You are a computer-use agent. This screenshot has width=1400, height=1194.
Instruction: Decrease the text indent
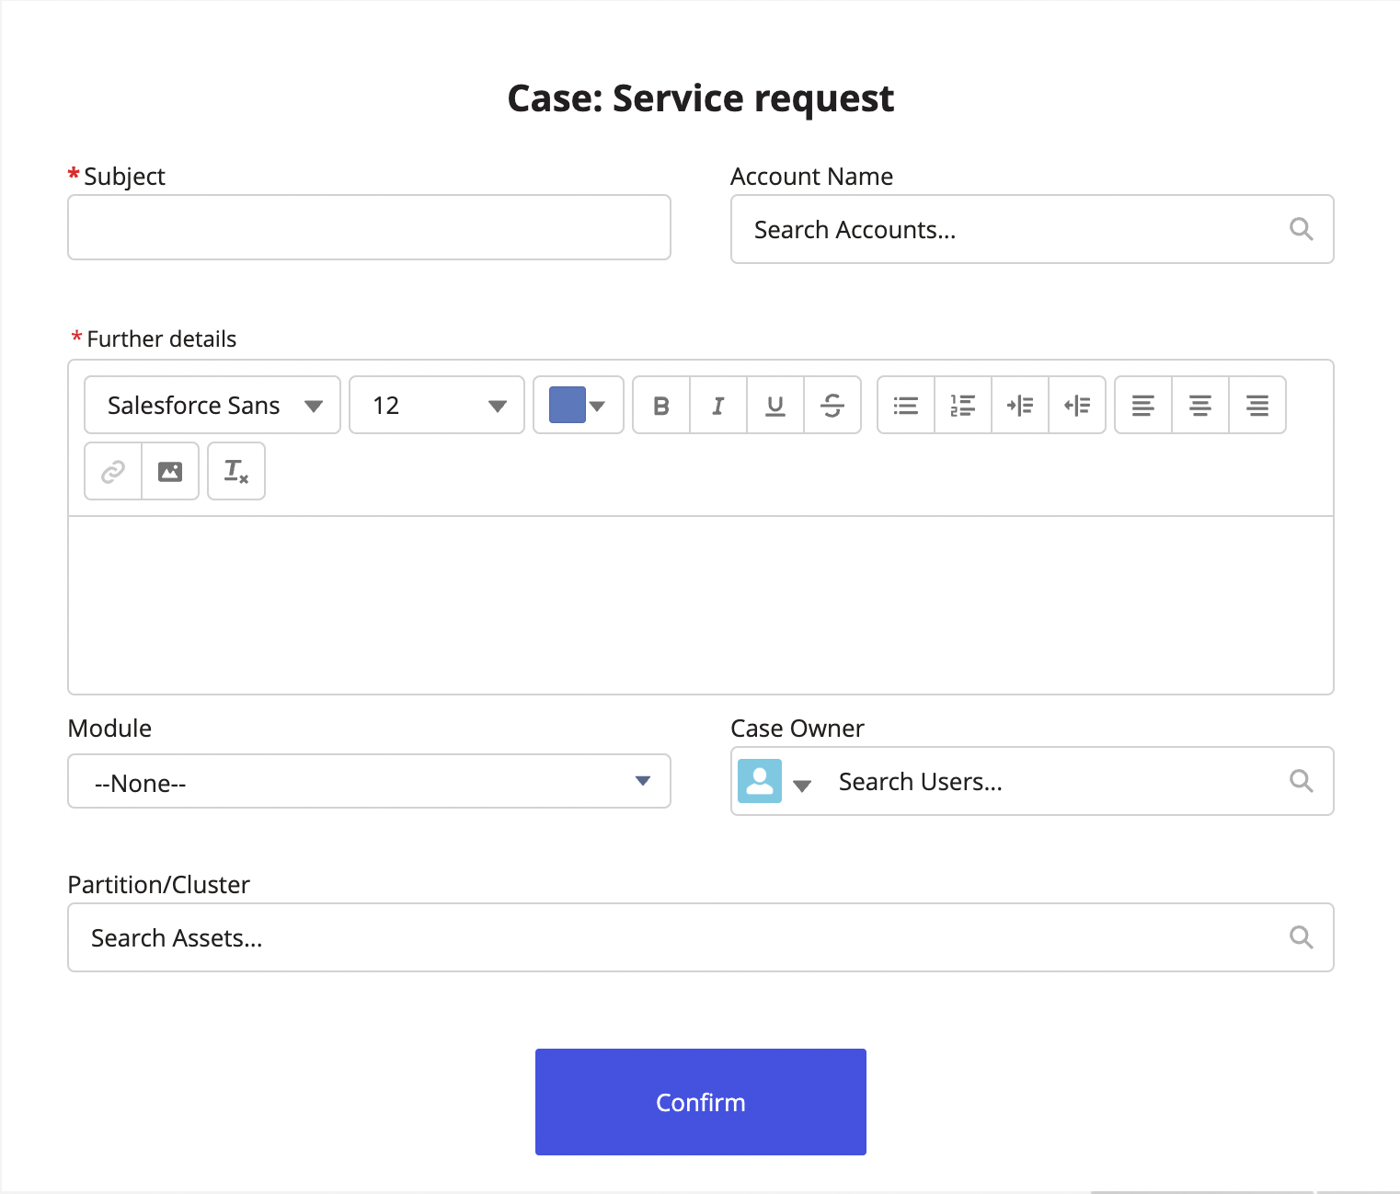(x=1077, y=406)
